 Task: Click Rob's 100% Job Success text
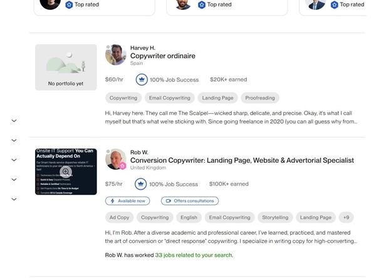[174, 184]
